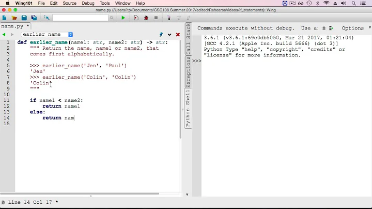Click the shell debug bug icon

(x=324, y=28)
